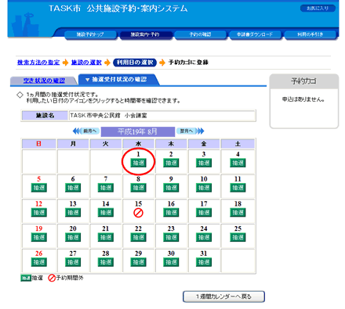The height and width of the screenshot is (309, 345).
Task: Click the 申込はありません message
Action: [303, 99]
